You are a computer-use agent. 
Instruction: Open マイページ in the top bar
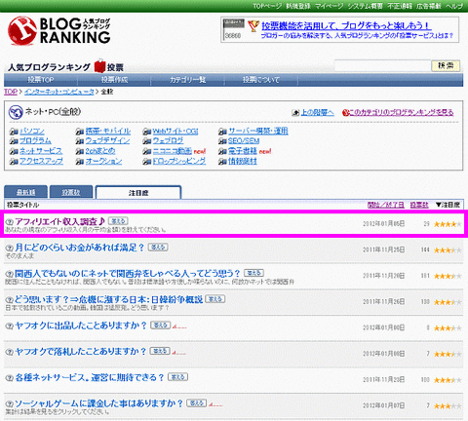(329, 6)
